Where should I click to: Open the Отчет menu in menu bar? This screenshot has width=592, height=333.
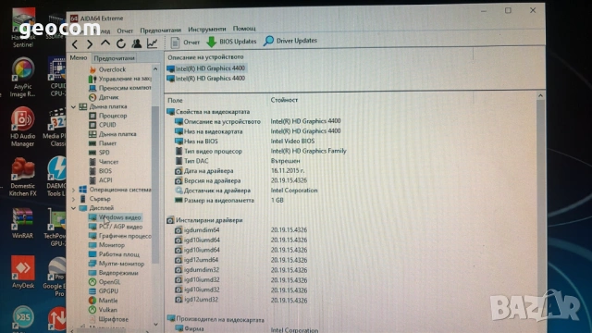coord(125,31)
